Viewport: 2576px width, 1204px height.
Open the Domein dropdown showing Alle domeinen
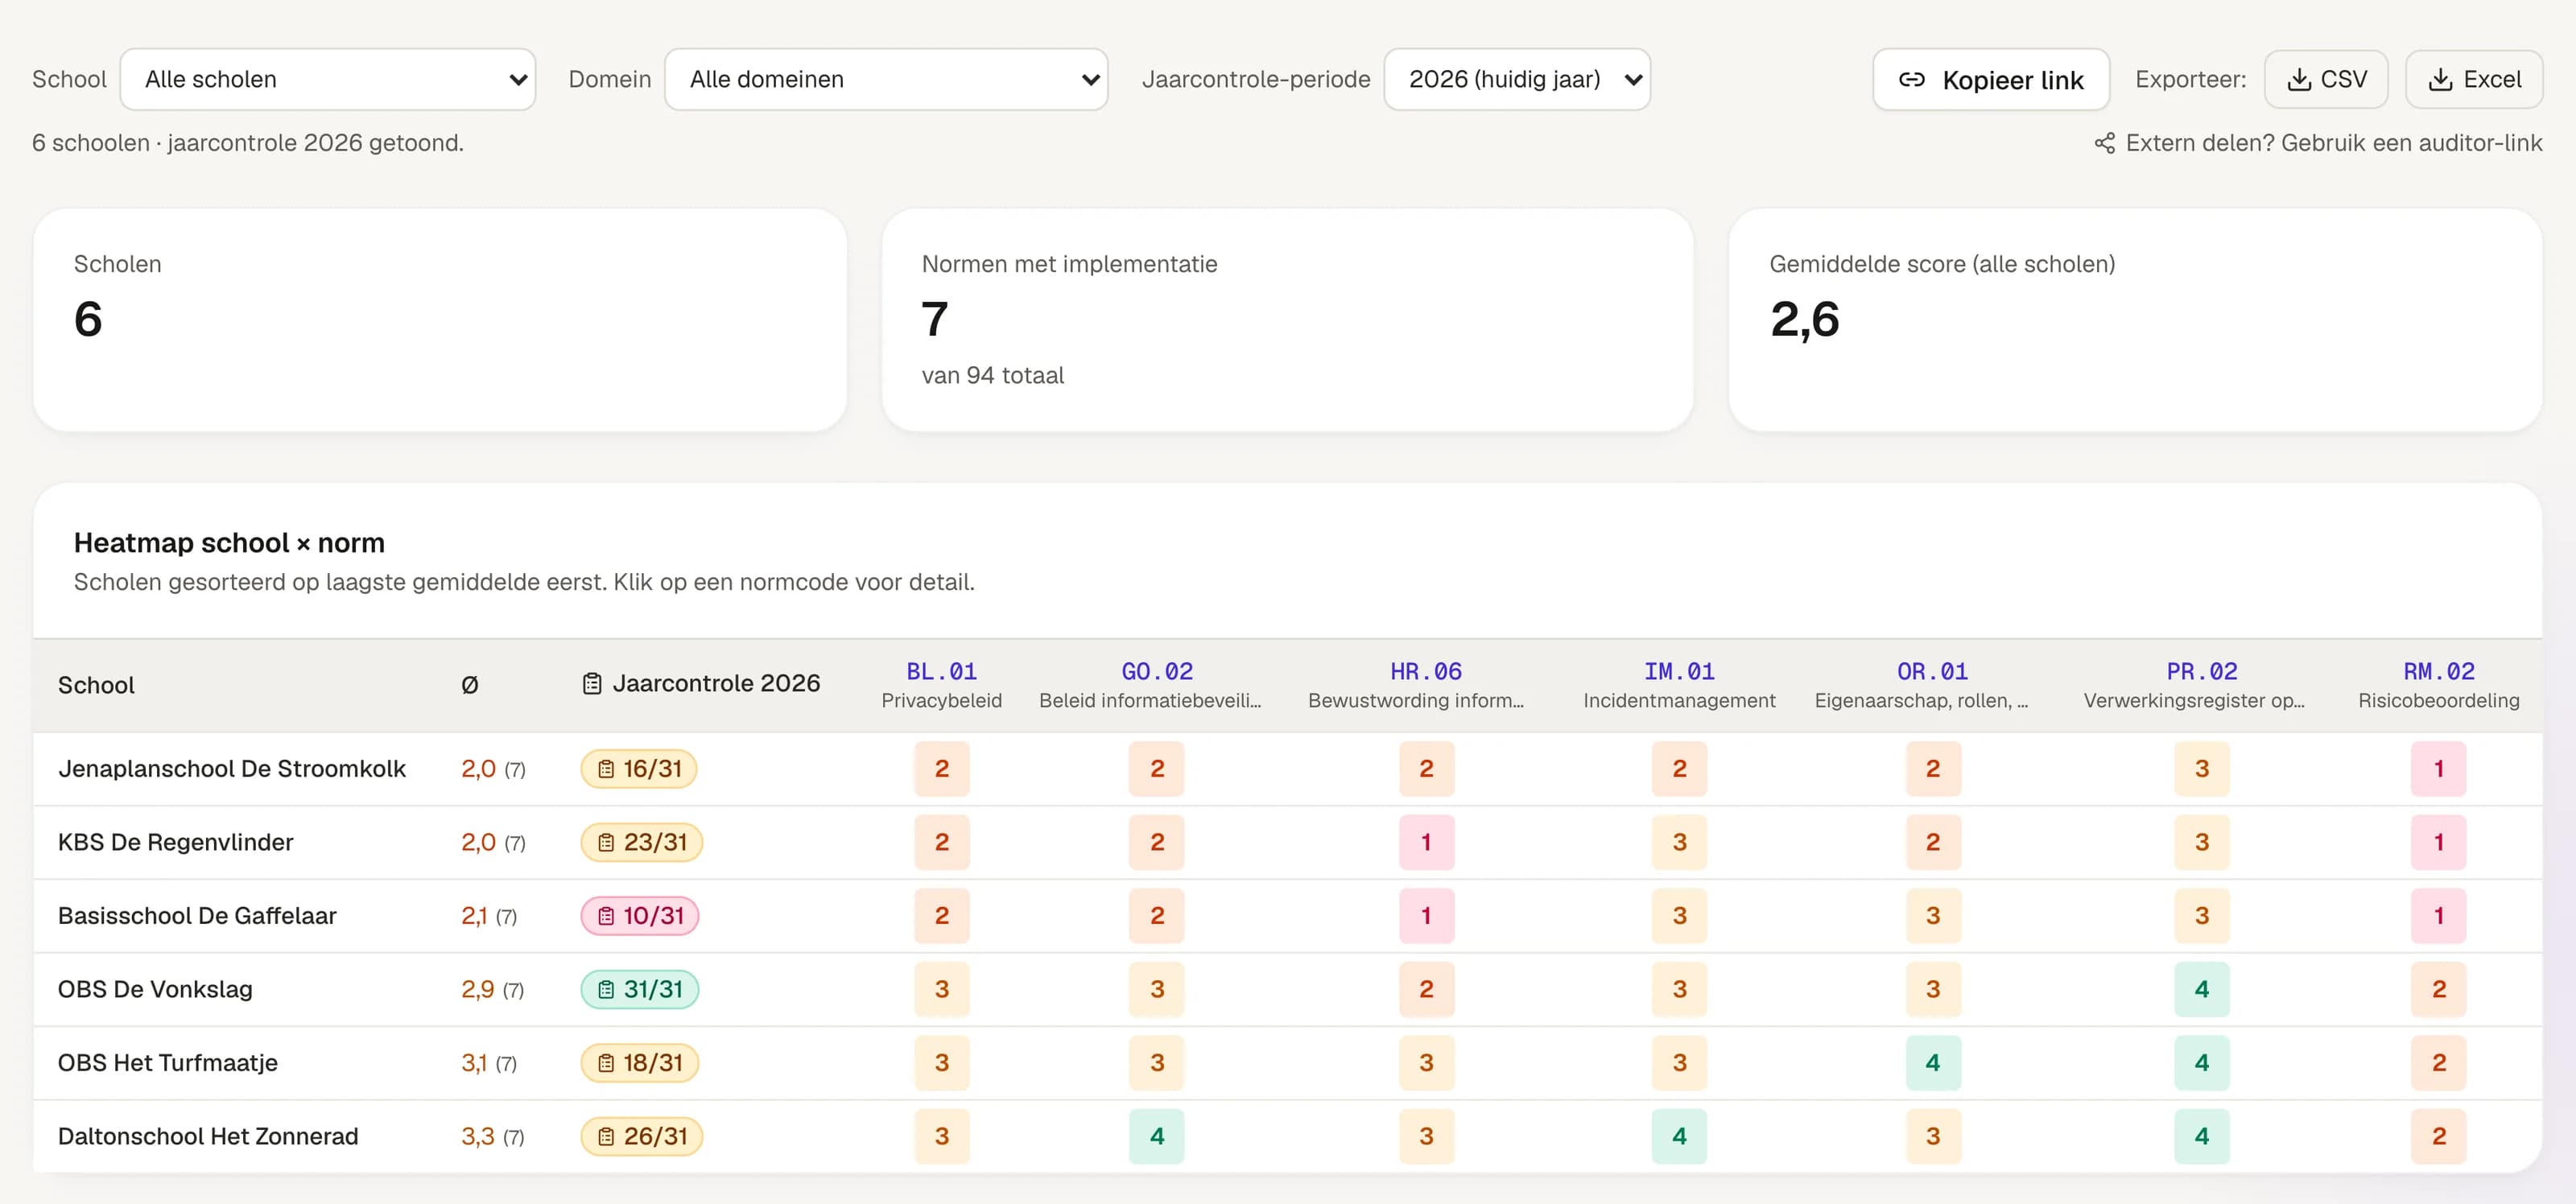click(886, 79)
